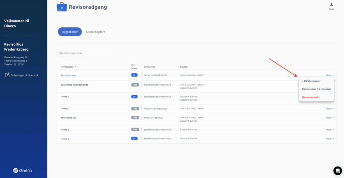Click the Gammel Kongevej 14 address line
This screenshot has width=344, height=178.
[x=16, y=57]
